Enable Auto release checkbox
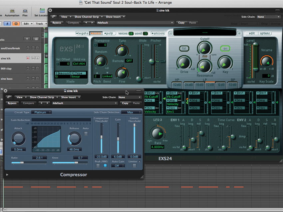Screen dimensions: 283x212 click(86, 134)
